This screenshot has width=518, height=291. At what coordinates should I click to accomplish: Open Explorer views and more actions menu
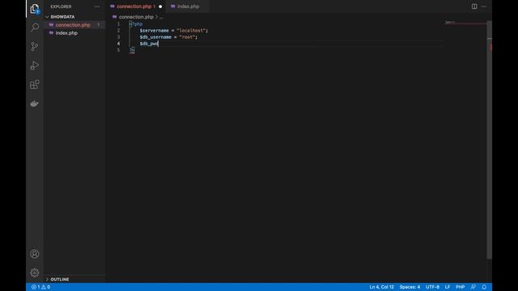[97, 6]
